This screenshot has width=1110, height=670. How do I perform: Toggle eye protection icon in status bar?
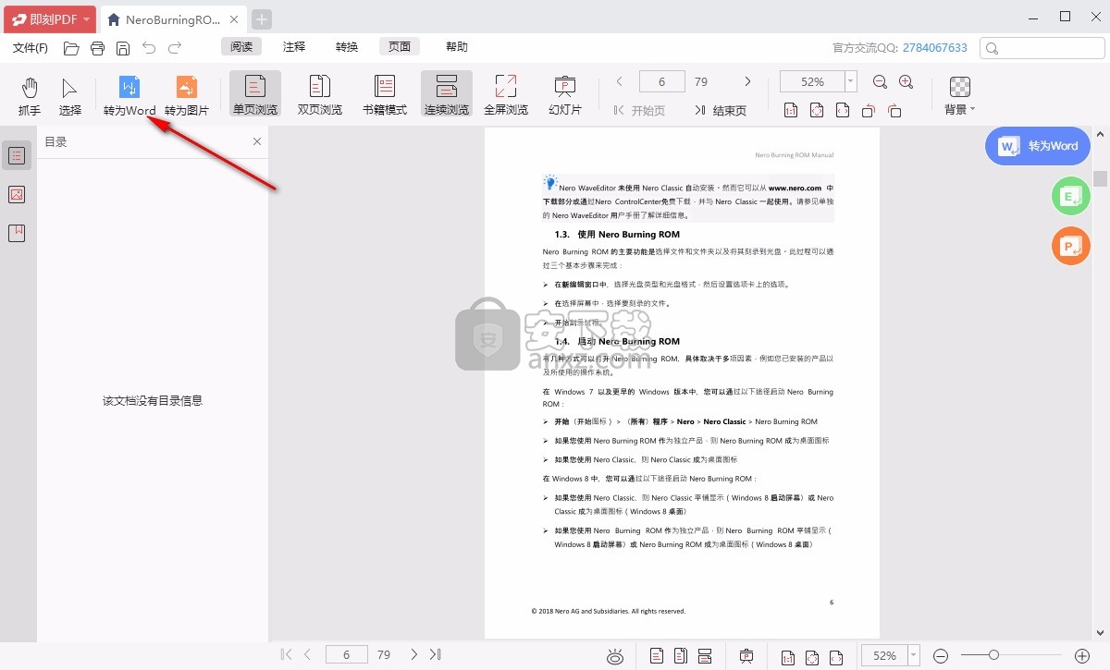[615, 656]
